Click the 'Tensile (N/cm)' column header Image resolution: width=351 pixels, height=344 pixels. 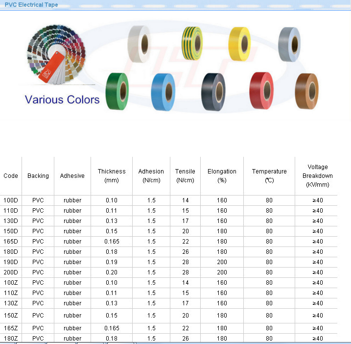coord(185,176)
